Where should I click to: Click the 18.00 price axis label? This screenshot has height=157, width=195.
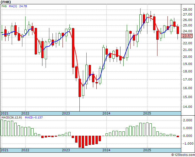(x=188, y=71)
